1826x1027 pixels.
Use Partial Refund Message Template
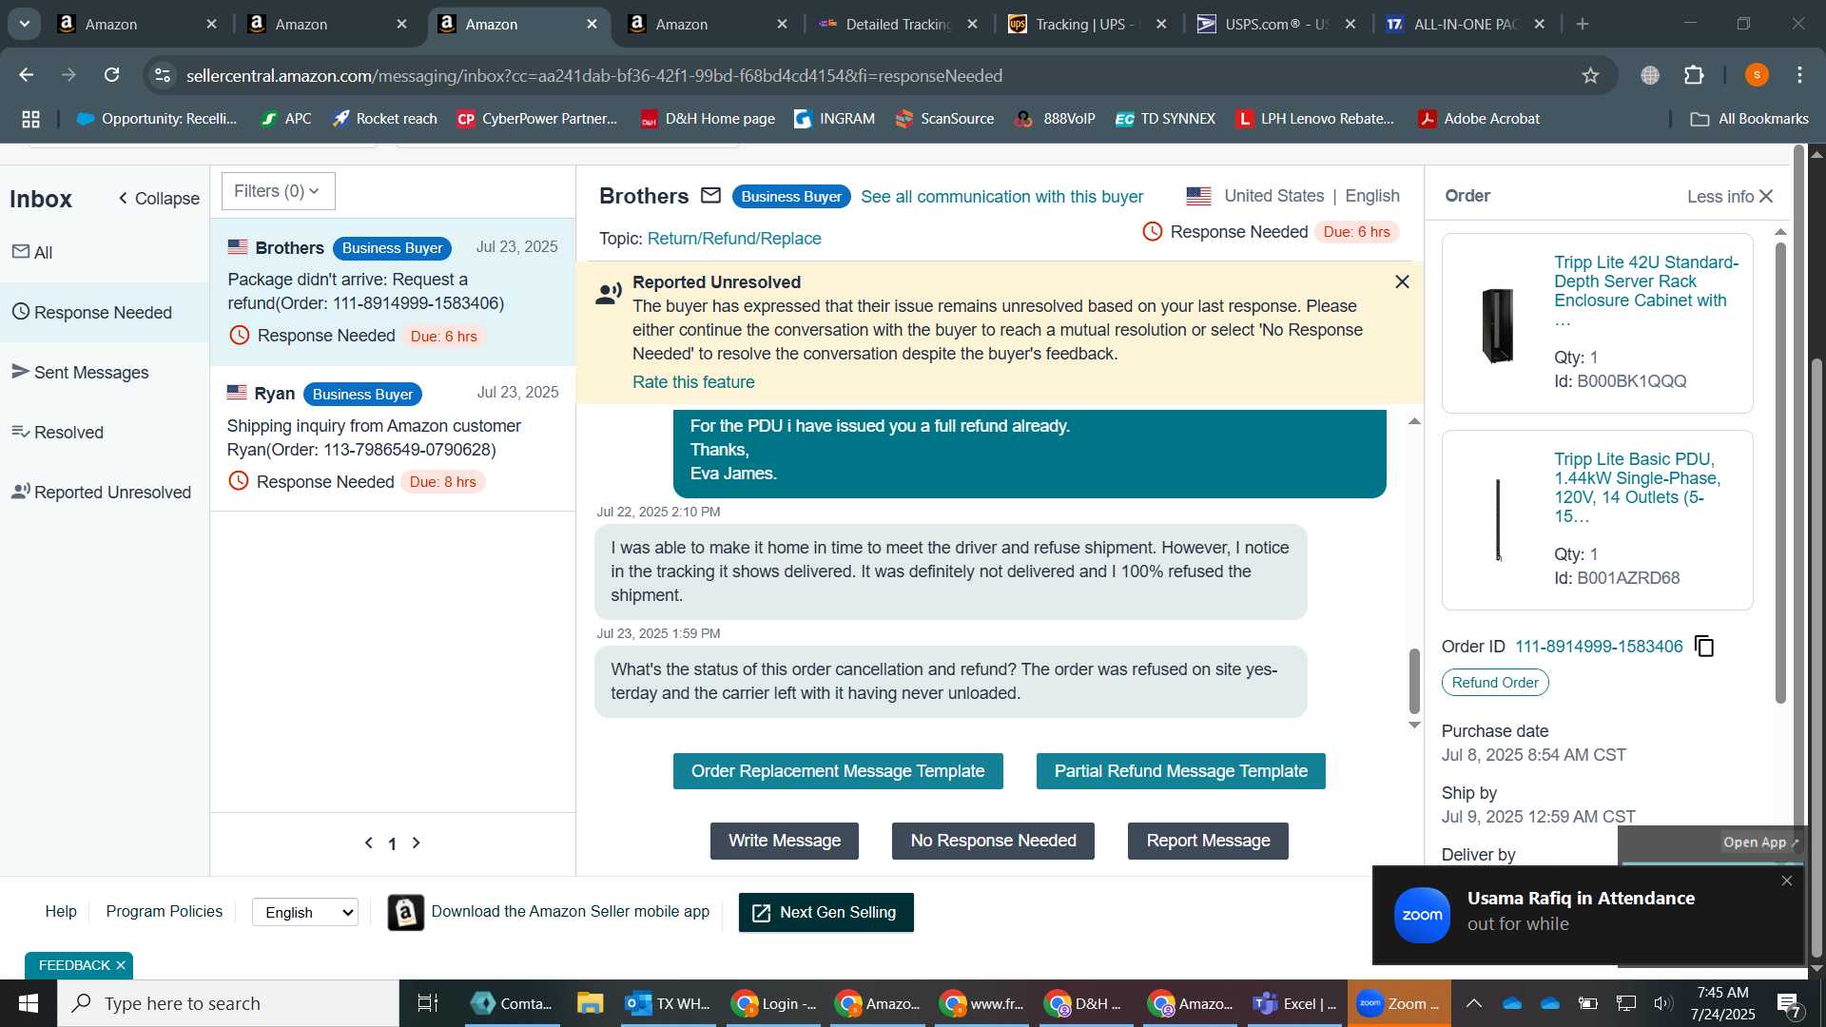point(1180,771)
